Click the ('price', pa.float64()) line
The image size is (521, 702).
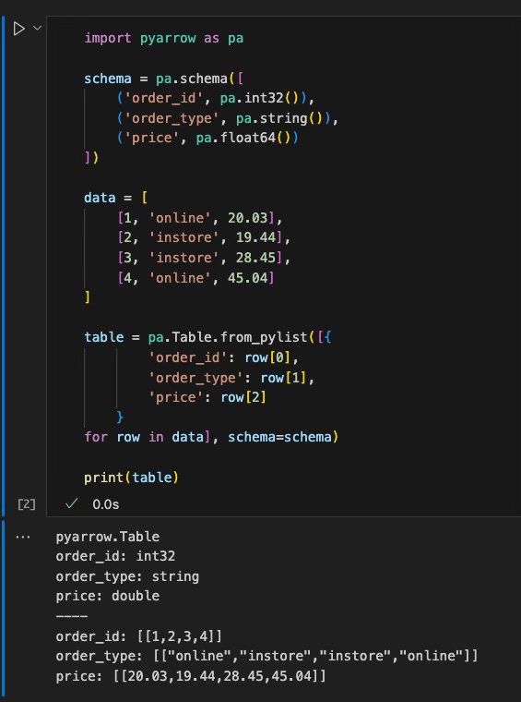(207, 138)
